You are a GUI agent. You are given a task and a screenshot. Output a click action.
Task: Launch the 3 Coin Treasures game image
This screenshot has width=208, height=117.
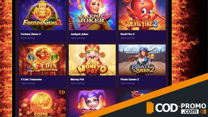pyautogui.click(x=42, y=60)
